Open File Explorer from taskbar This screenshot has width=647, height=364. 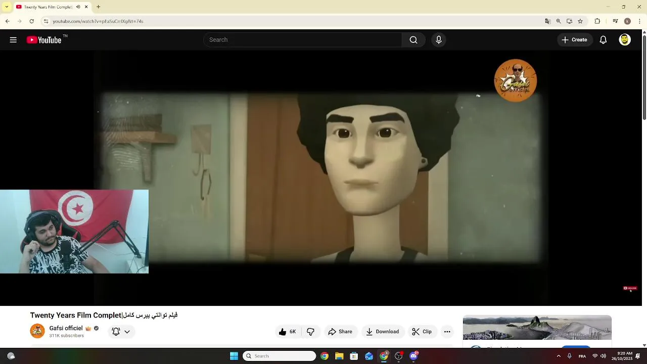[x=339, y=356]
